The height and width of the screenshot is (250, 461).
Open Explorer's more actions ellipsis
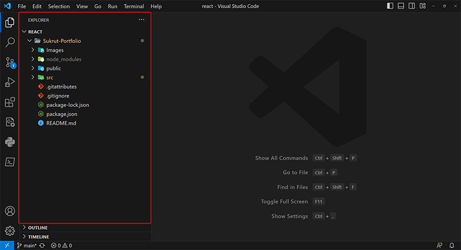tap(141, 20)
